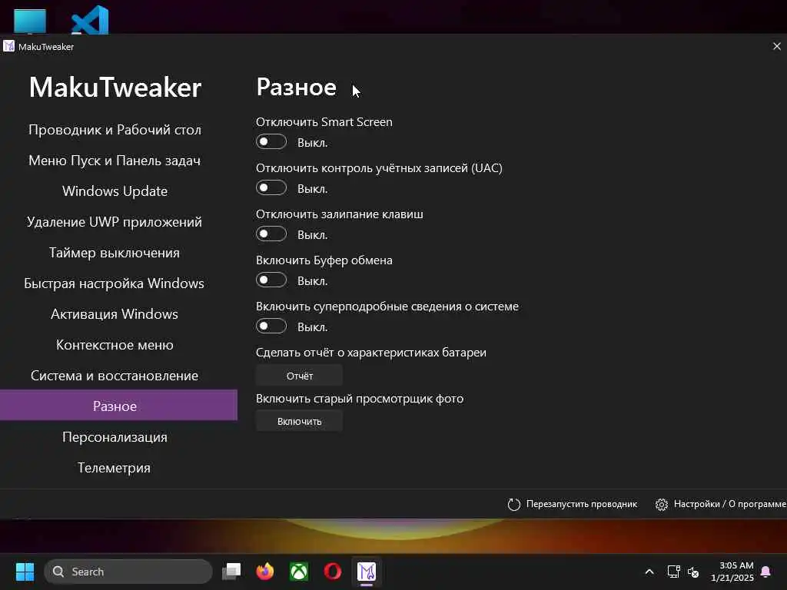Image resolution: width=787 pixels, height=590 pixels.
Task: Click Включить старый просмотрщик фото text
Action: click(x=360, y=399)
